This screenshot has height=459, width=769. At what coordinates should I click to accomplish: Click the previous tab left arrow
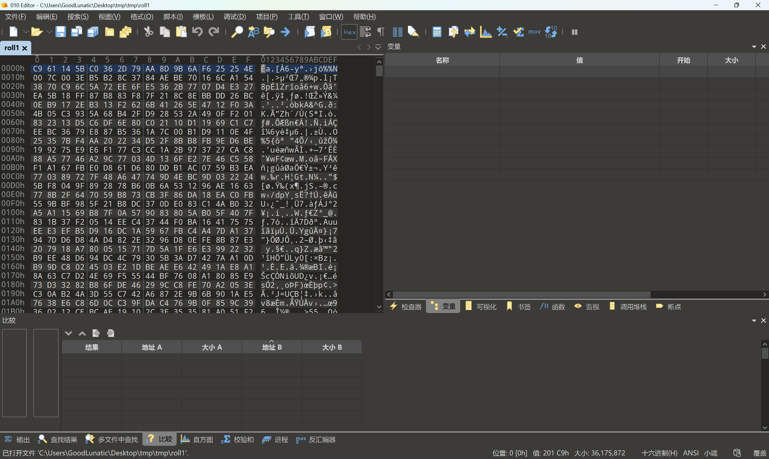point(359,47)
